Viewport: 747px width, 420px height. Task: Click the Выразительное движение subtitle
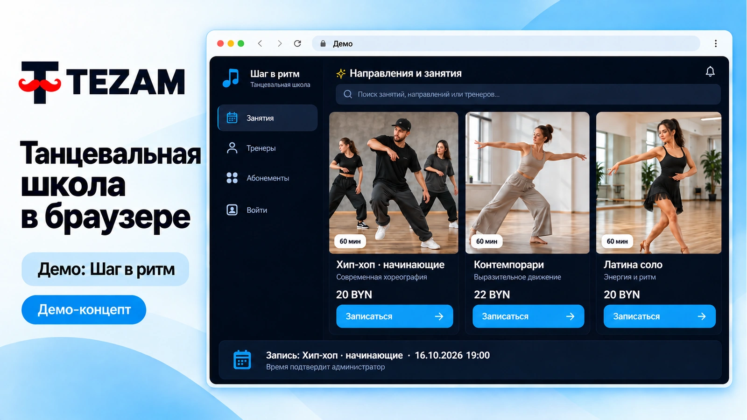pyautogui.click(x=517, y=277)
